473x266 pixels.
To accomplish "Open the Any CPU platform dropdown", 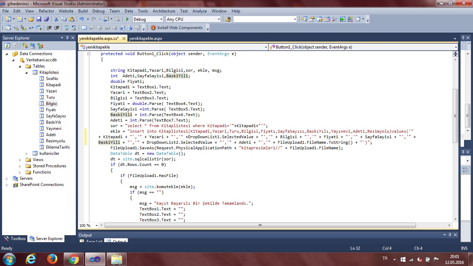I will [218, 19].
